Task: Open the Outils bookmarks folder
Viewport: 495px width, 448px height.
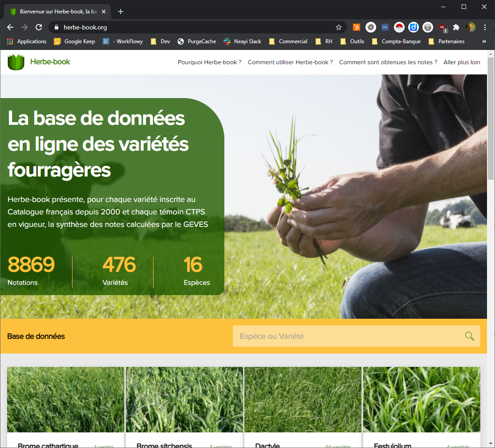Action: point(352,41)
